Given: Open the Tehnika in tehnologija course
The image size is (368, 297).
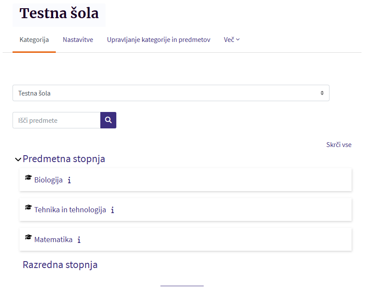Looking at the screenshot, I should pos(70,210).
